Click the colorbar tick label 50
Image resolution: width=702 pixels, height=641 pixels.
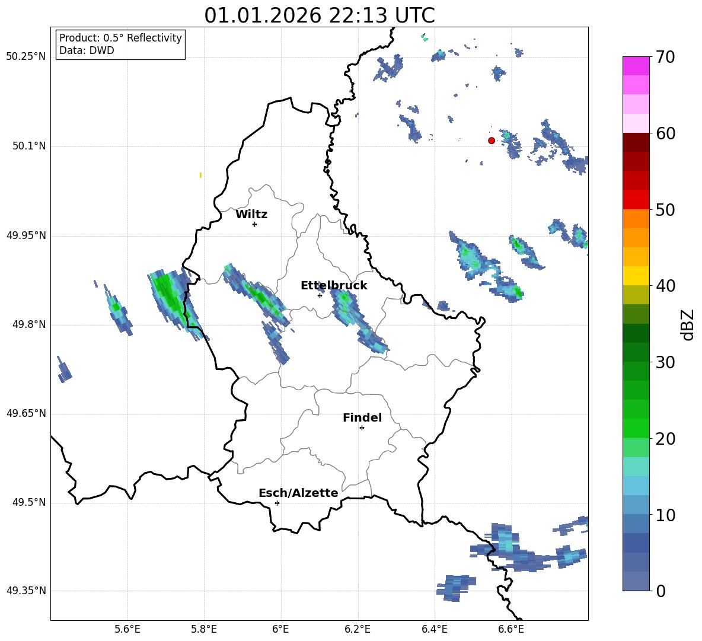[665, 210]
